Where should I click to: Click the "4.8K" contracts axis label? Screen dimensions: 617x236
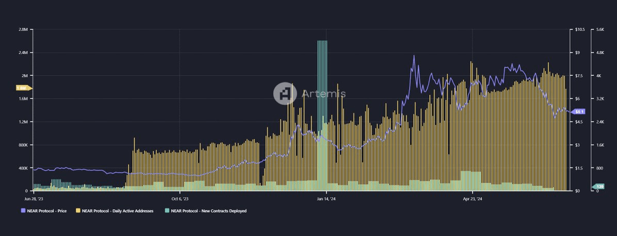click(x=600, y=53)
